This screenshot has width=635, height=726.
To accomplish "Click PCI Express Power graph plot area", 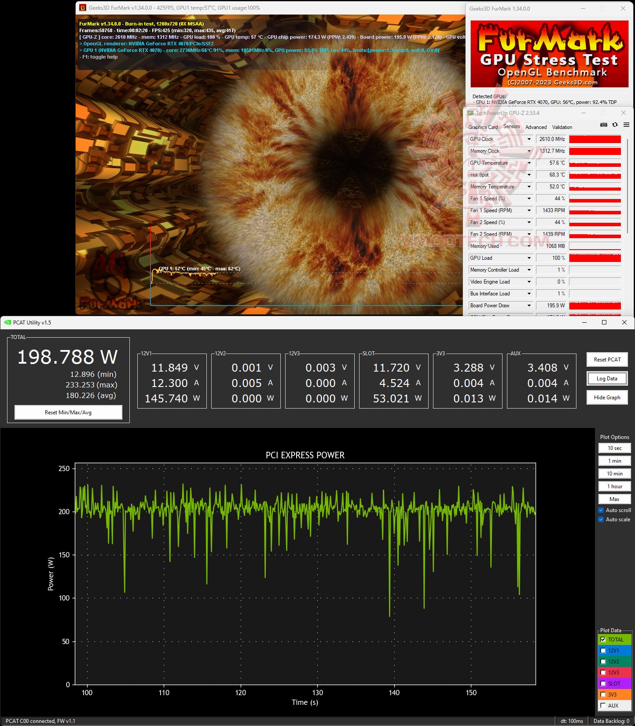I will point(305,574).
